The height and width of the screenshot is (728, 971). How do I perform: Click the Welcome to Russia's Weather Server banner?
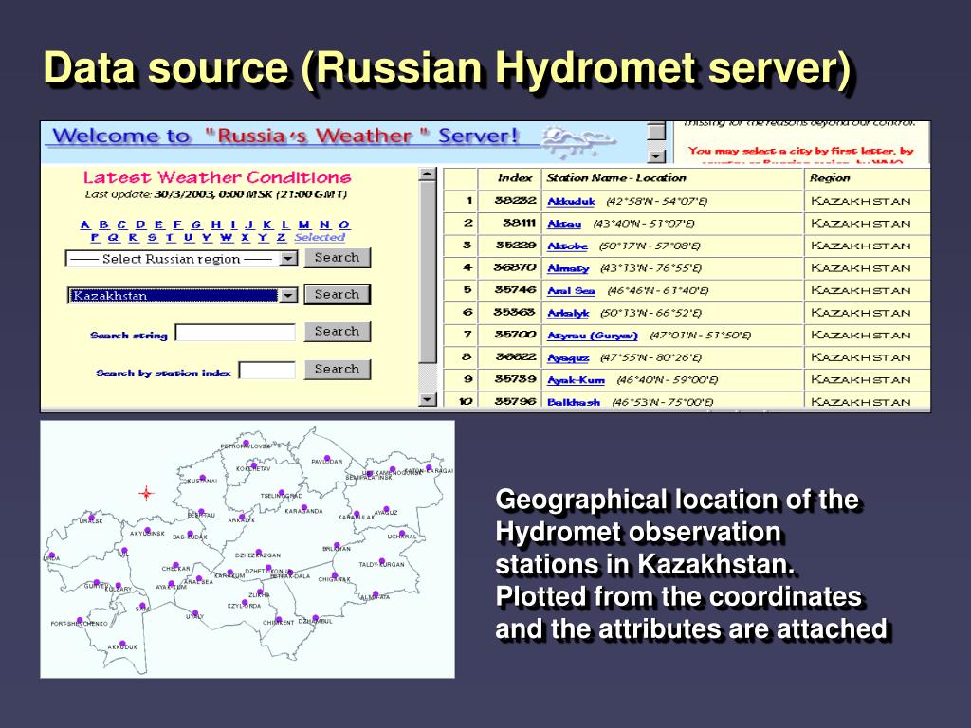(284, 136)
